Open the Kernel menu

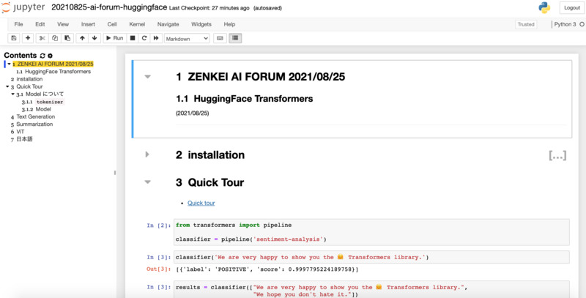137,24
